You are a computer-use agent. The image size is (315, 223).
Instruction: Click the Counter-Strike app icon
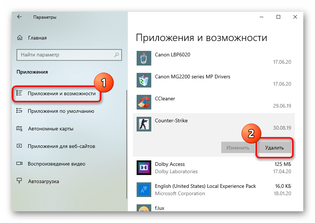tap(144, 124)
